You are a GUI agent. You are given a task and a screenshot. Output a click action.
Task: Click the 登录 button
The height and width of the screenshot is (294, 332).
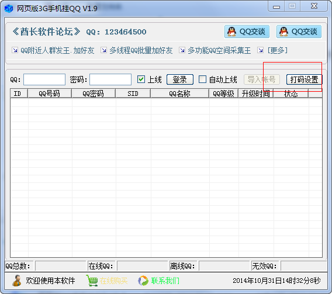tap(180, 79)
